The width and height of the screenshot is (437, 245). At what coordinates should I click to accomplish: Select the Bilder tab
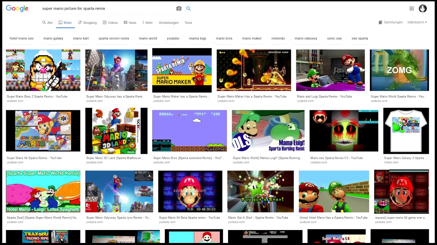point(65,23)
